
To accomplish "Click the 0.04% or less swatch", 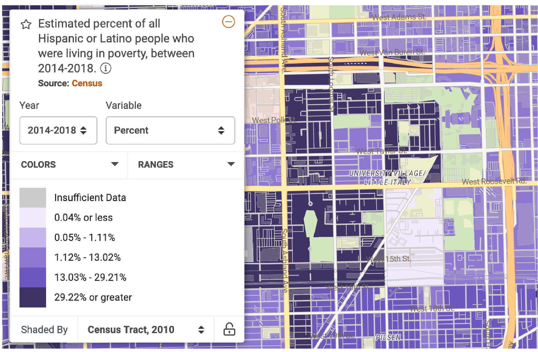I will [33, 217].
